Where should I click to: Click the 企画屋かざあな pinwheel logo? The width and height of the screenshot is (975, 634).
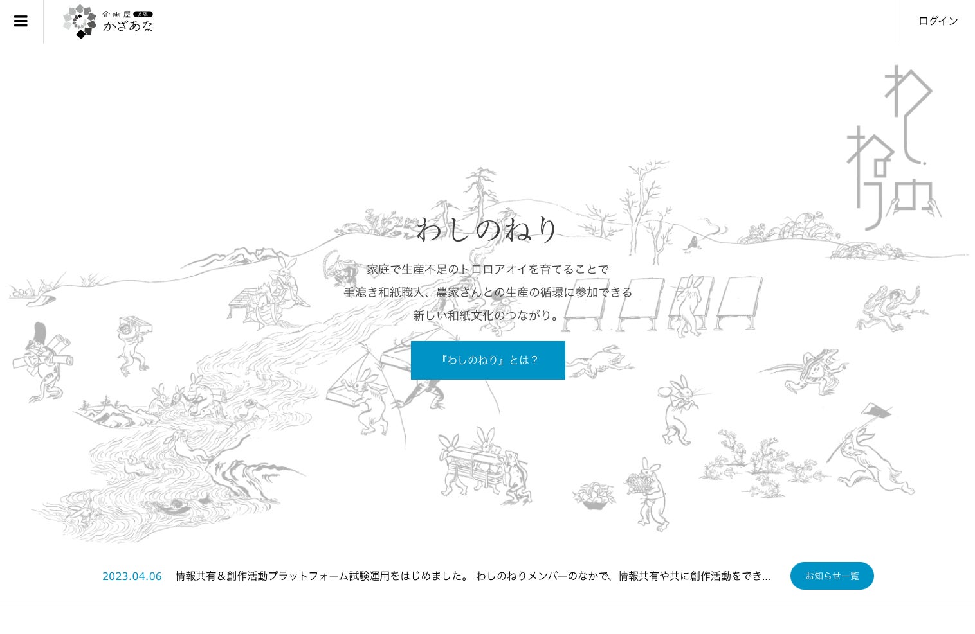click(x=80, y=22)
